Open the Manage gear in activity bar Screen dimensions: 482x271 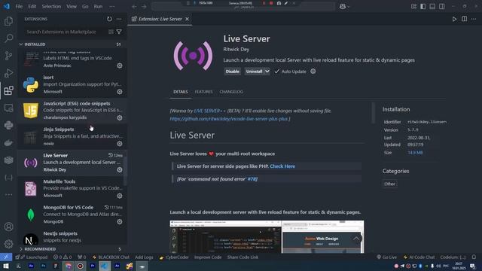pos(8,244)
